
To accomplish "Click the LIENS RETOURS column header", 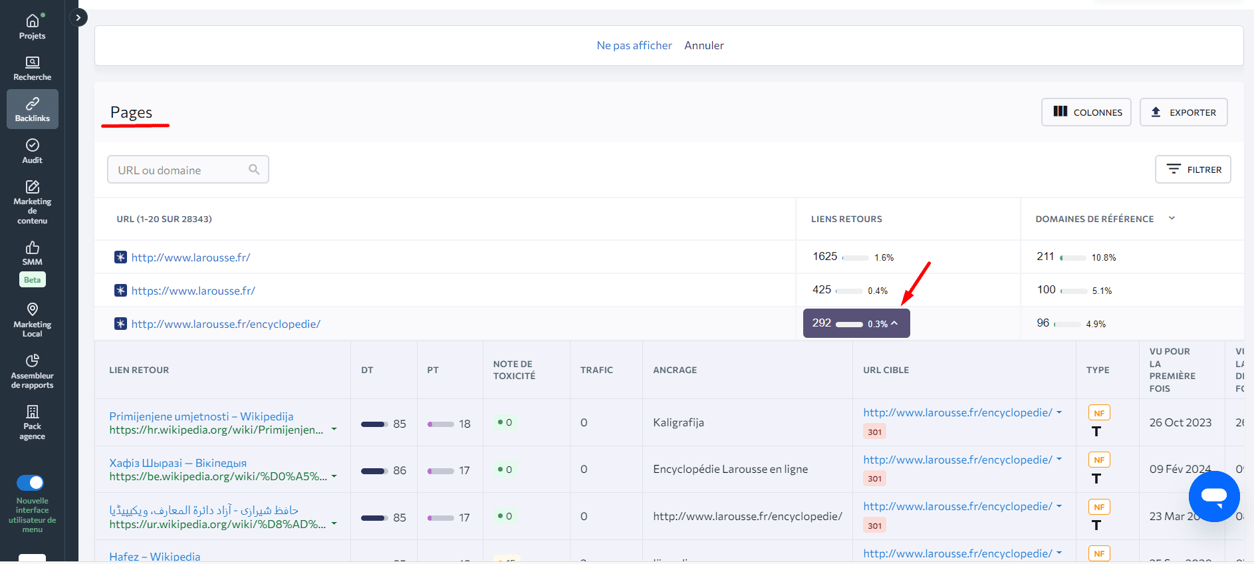I will pos(846,219).
